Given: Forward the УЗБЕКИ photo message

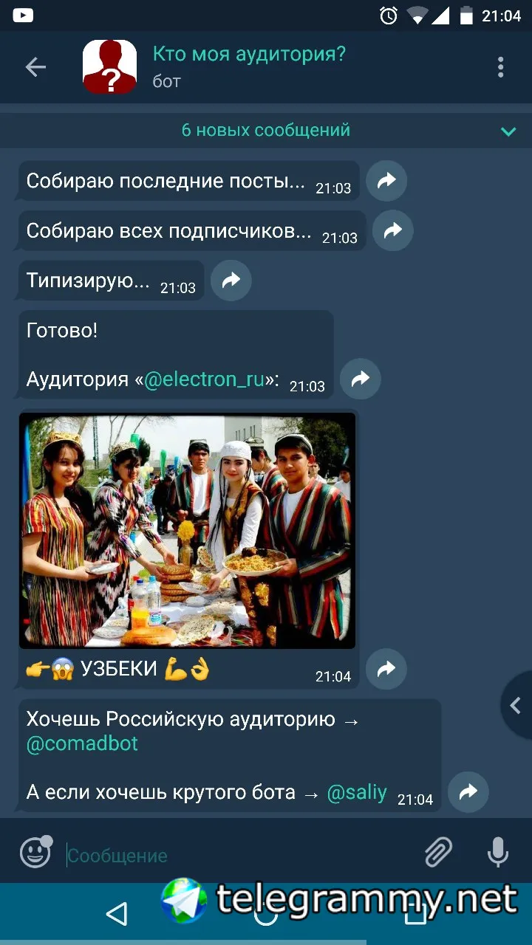Looking at the screenshot, I should tap(386, 669).
